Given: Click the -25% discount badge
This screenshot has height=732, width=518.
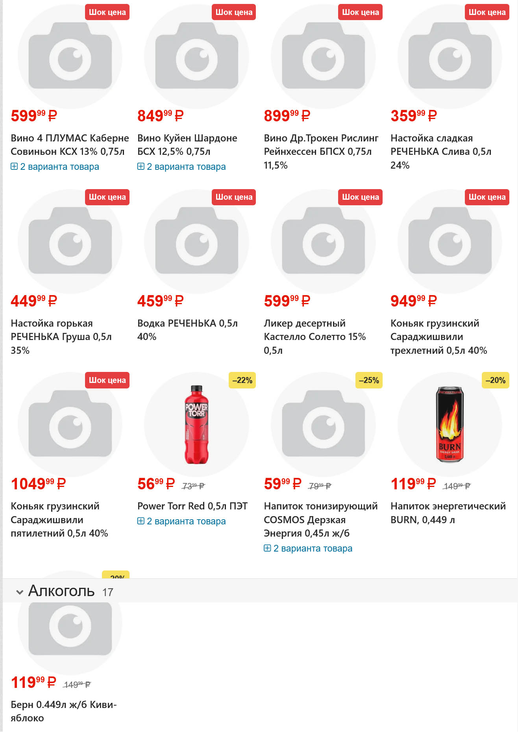Looking at the screenshot, I should [x=369, y=380].
